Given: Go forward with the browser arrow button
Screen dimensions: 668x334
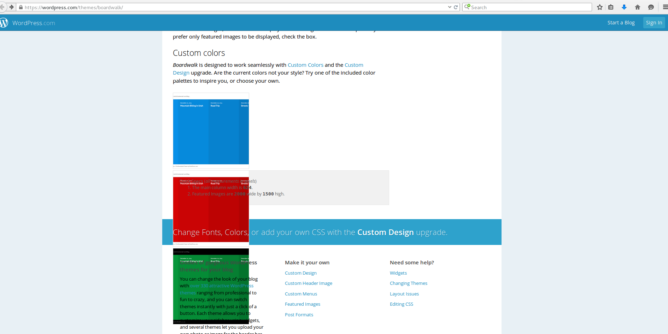Looking at the screenshot, I should (11, 7).
